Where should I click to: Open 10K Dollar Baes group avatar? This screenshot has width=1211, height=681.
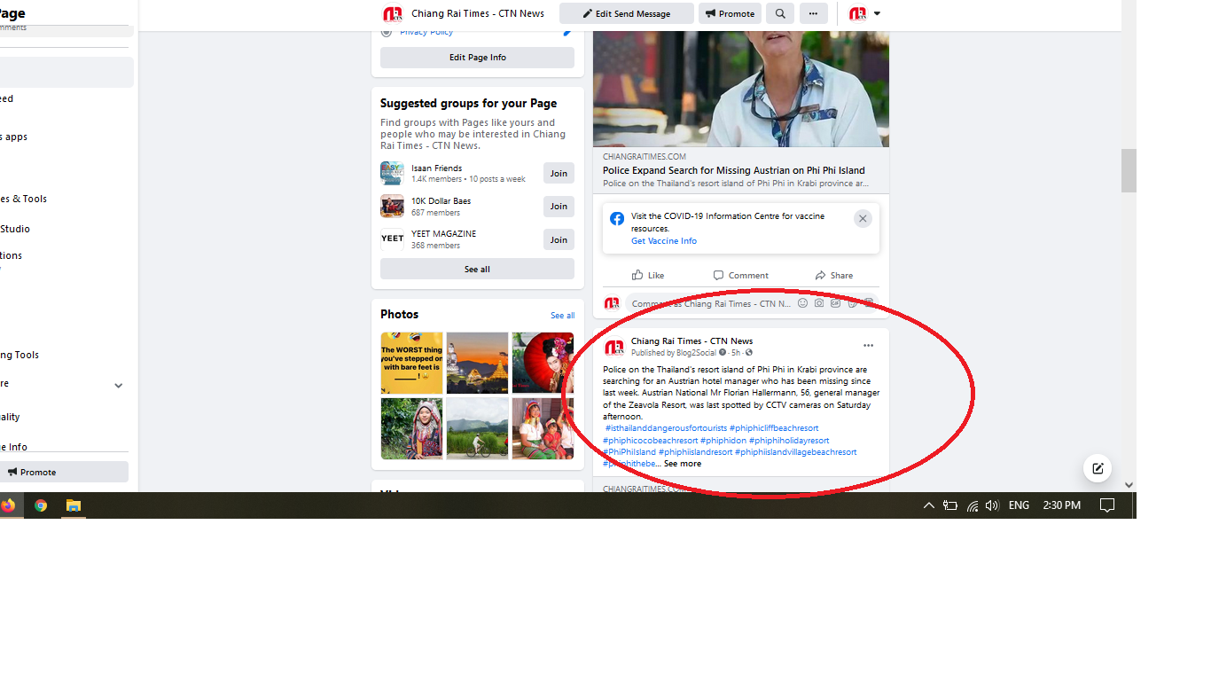coord(392,206)
